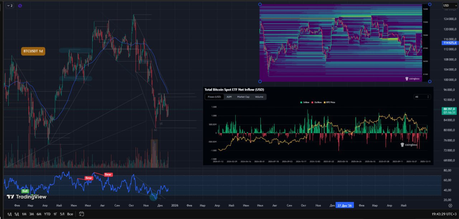Click the purple sync icon near chart legend
The height and width of the screenshot is (219, 459).
tap(20, 6)
